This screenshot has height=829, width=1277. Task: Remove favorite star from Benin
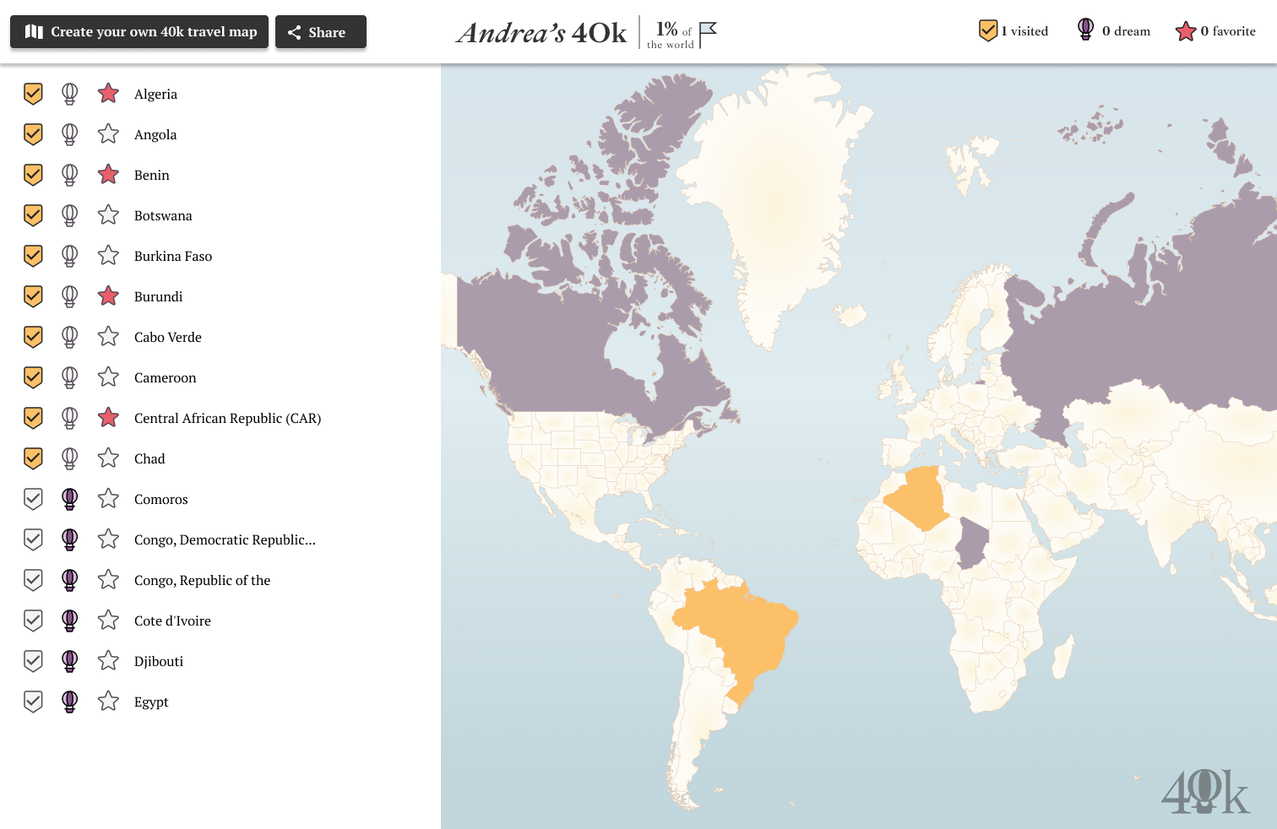[x=108, y=174]
